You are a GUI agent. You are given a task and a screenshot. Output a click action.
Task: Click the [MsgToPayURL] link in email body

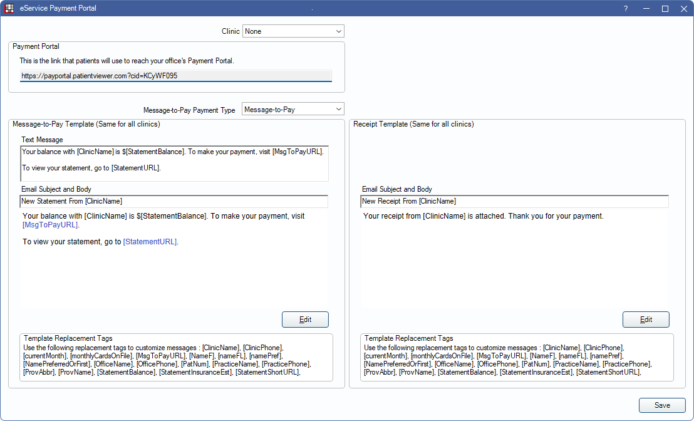click(x=50, y=225)
